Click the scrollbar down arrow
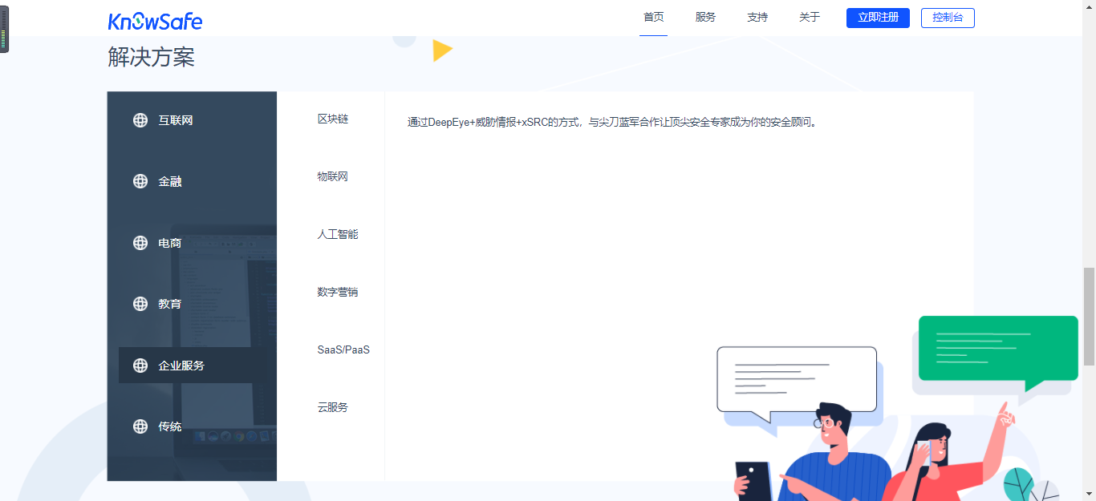This screenshot has height=501, width=1096. pos(1089,494)
